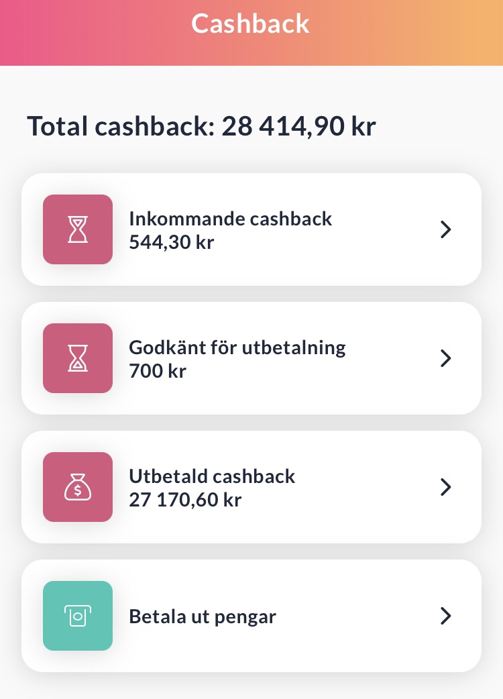The image size is (503, 699).
Task: Click the 700 kr approved amount
Action: [x=157, y=371]
